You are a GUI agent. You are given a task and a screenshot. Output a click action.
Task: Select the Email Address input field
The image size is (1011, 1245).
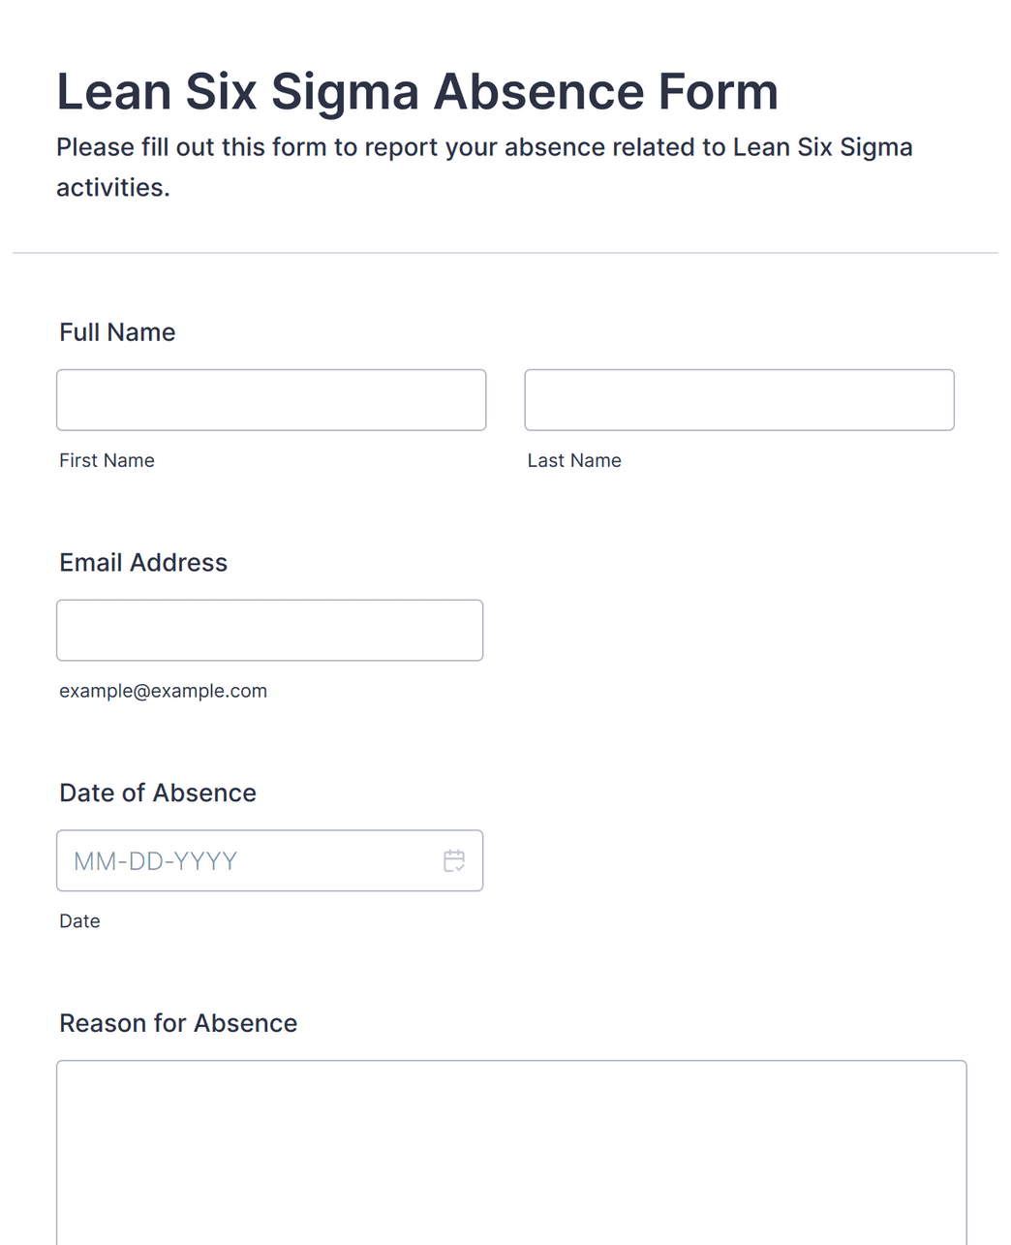pyautogui.click(x=269, y=631)
